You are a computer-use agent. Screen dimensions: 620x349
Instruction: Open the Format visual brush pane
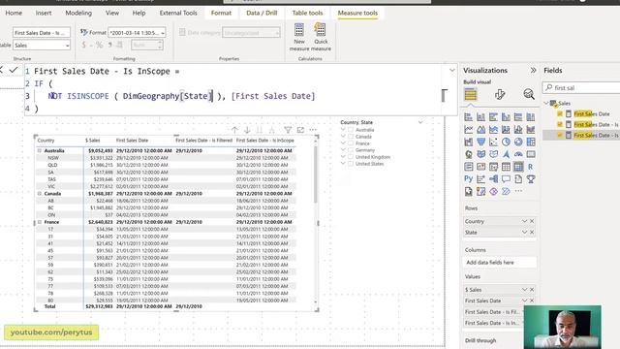point(500,94)
